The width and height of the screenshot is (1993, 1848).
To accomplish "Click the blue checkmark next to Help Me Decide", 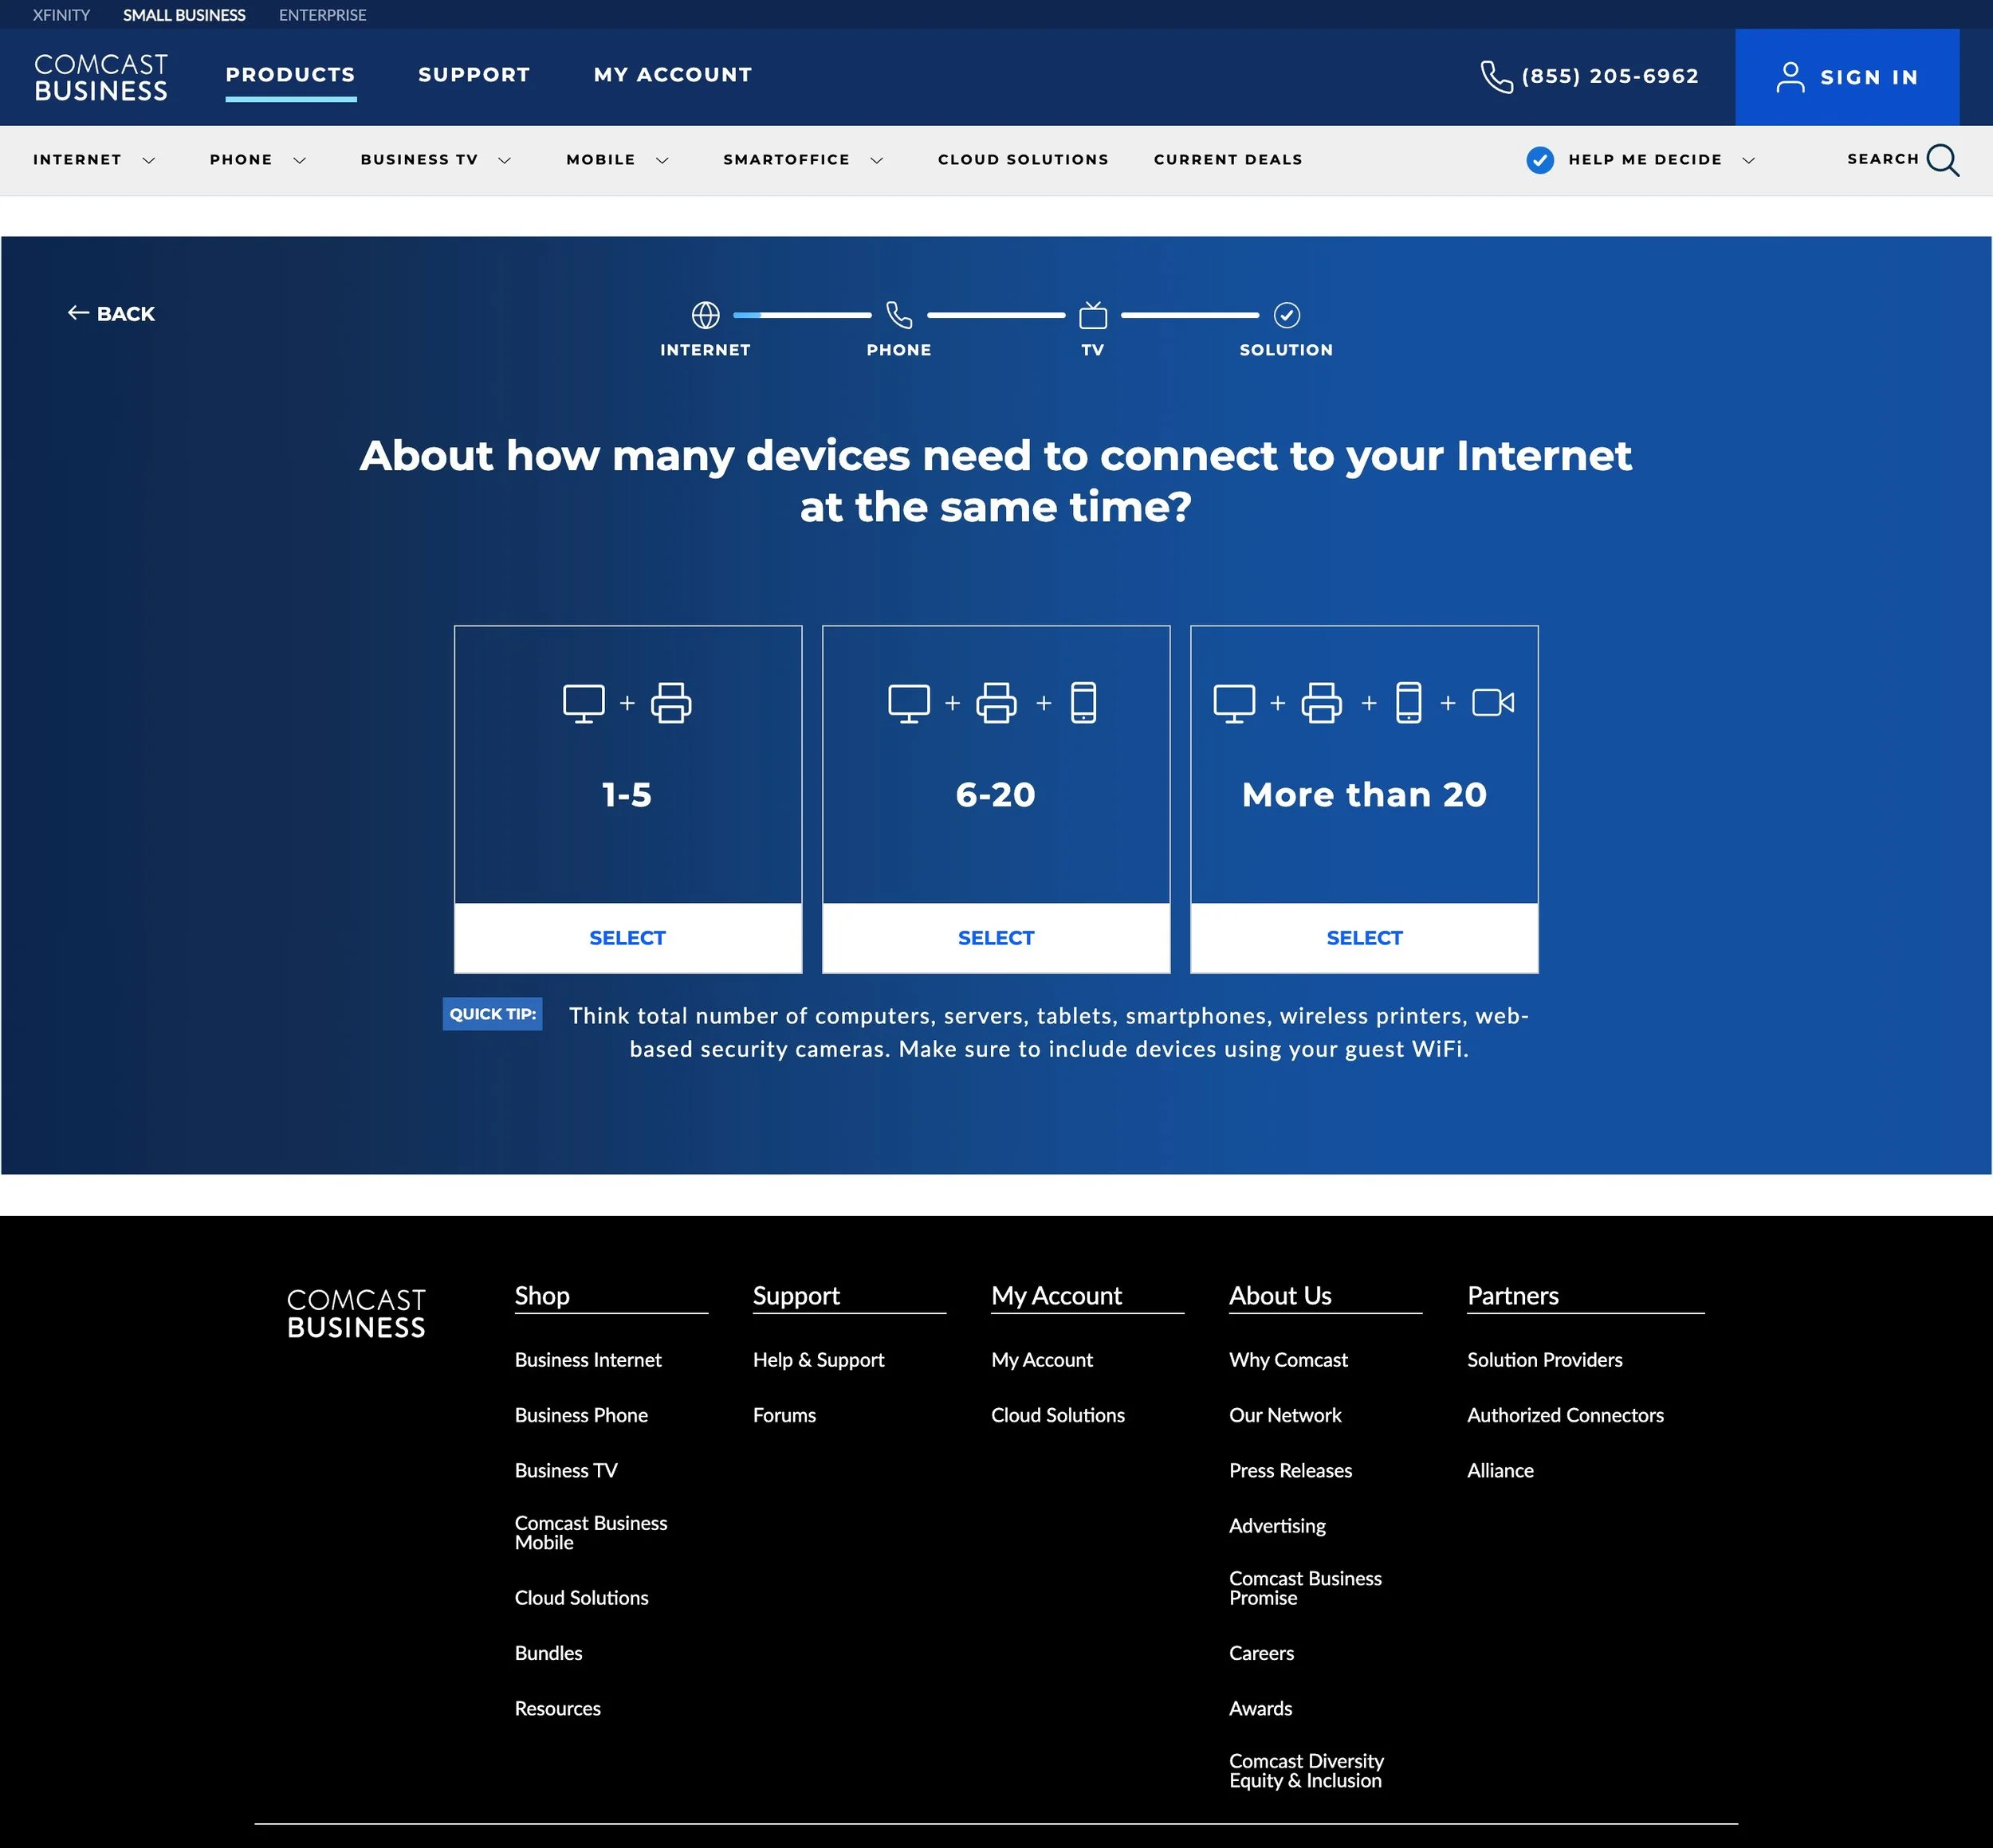I will [1539, 160].
